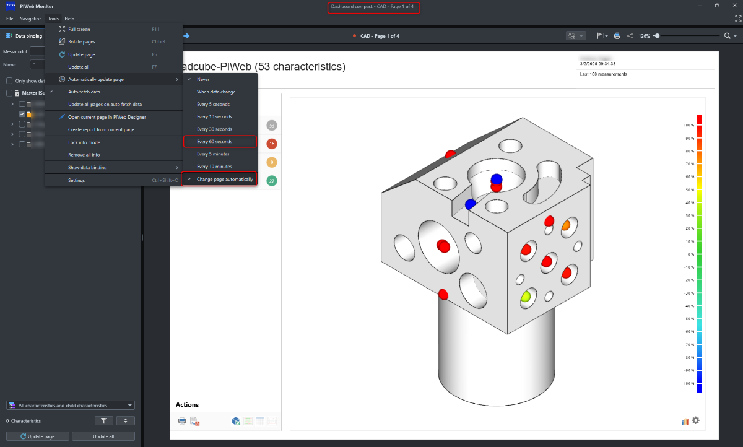Viewport: 743px width, 447px height.
Task: Toggle 'Change page automatically' option
Action: [224, 179]
